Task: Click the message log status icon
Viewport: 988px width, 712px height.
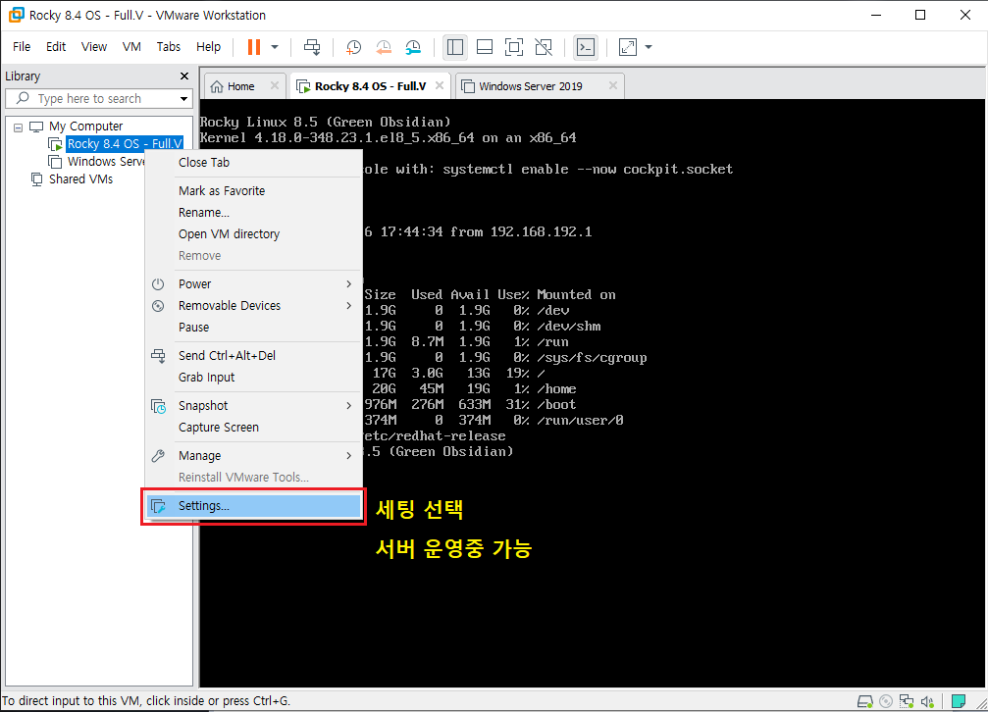Action: [x=959, y=701]
